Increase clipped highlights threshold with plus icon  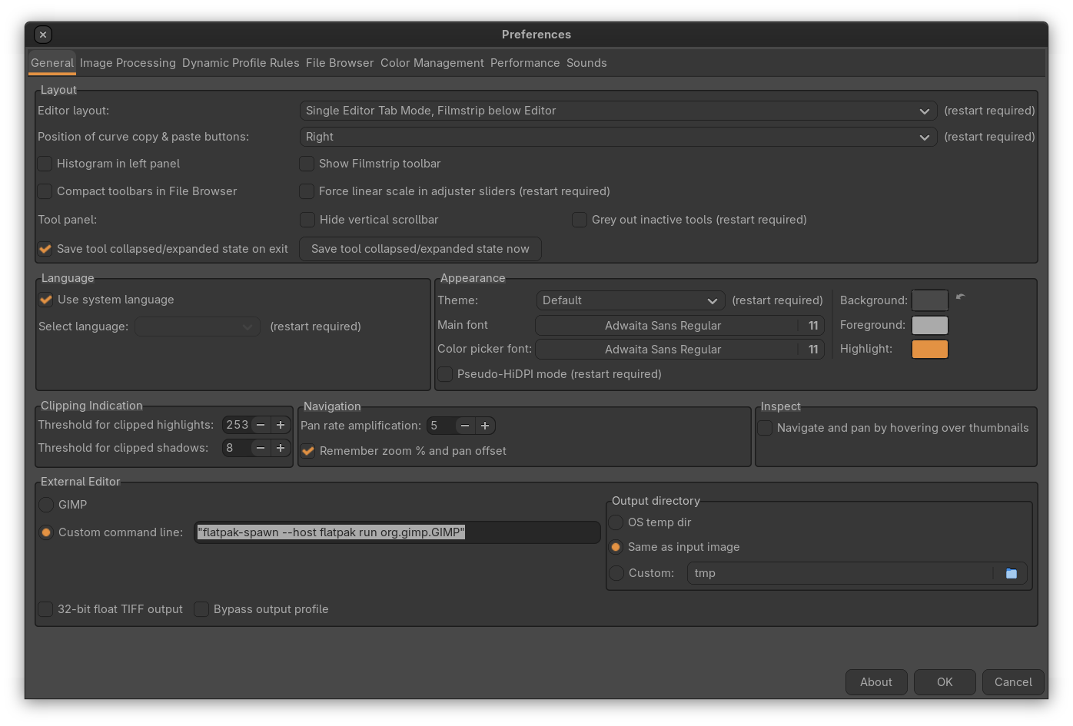[x=281, y=425]
